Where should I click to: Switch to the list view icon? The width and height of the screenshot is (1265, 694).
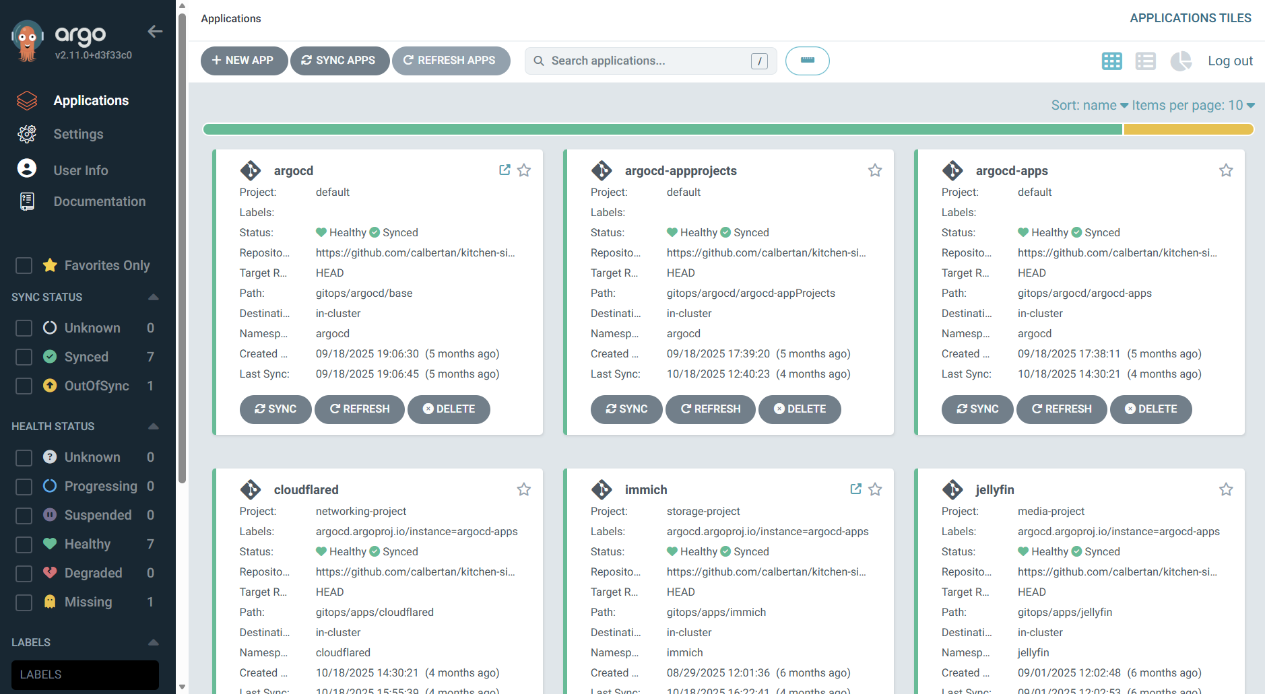click(x=1145, y=61)
